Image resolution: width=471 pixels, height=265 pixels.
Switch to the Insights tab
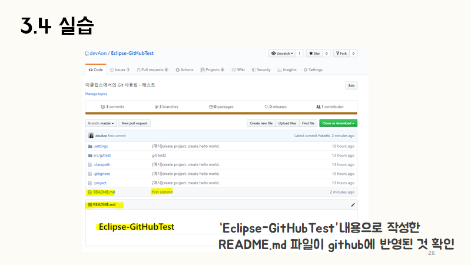287,69
